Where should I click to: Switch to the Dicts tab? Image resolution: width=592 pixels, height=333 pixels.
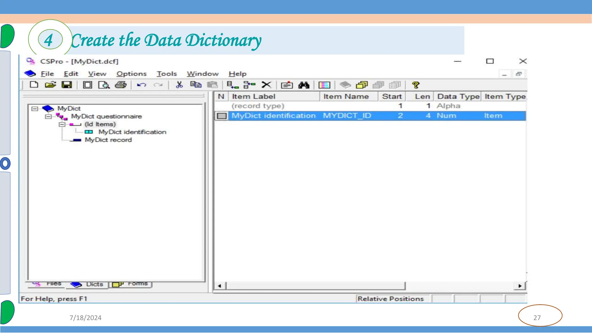coord(87,284)
